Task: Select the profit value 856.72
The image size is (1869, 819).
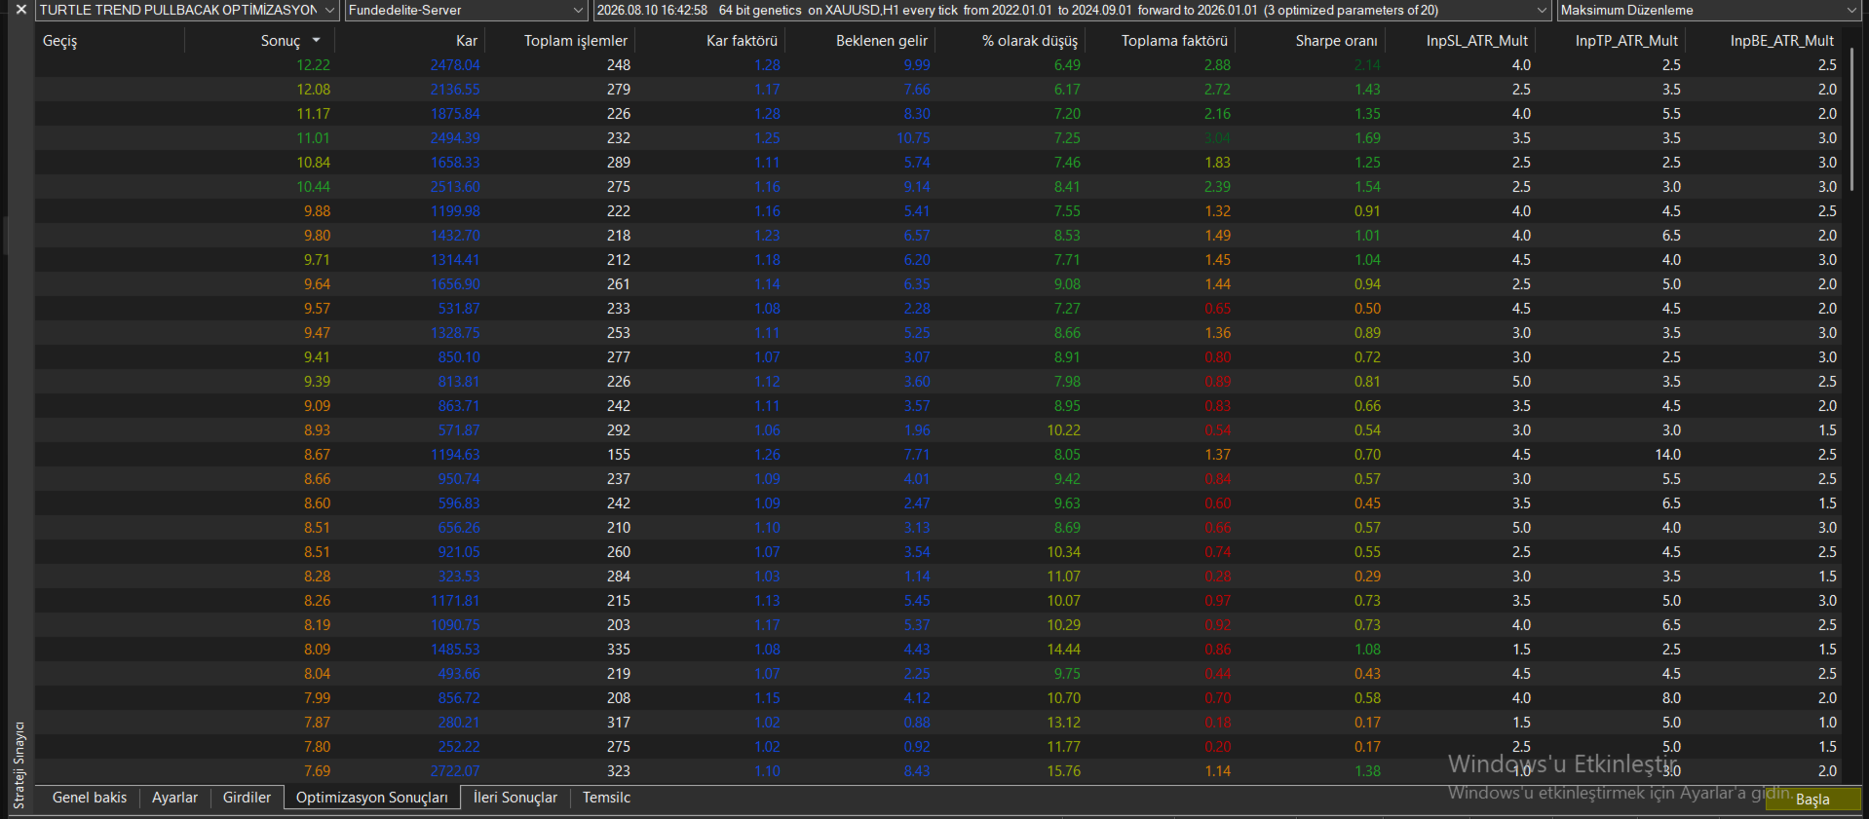Action: 459,698
